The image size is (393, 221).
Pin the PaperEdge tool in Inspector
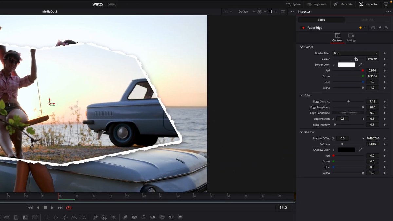pyautogui.click(x=380, y=28)
